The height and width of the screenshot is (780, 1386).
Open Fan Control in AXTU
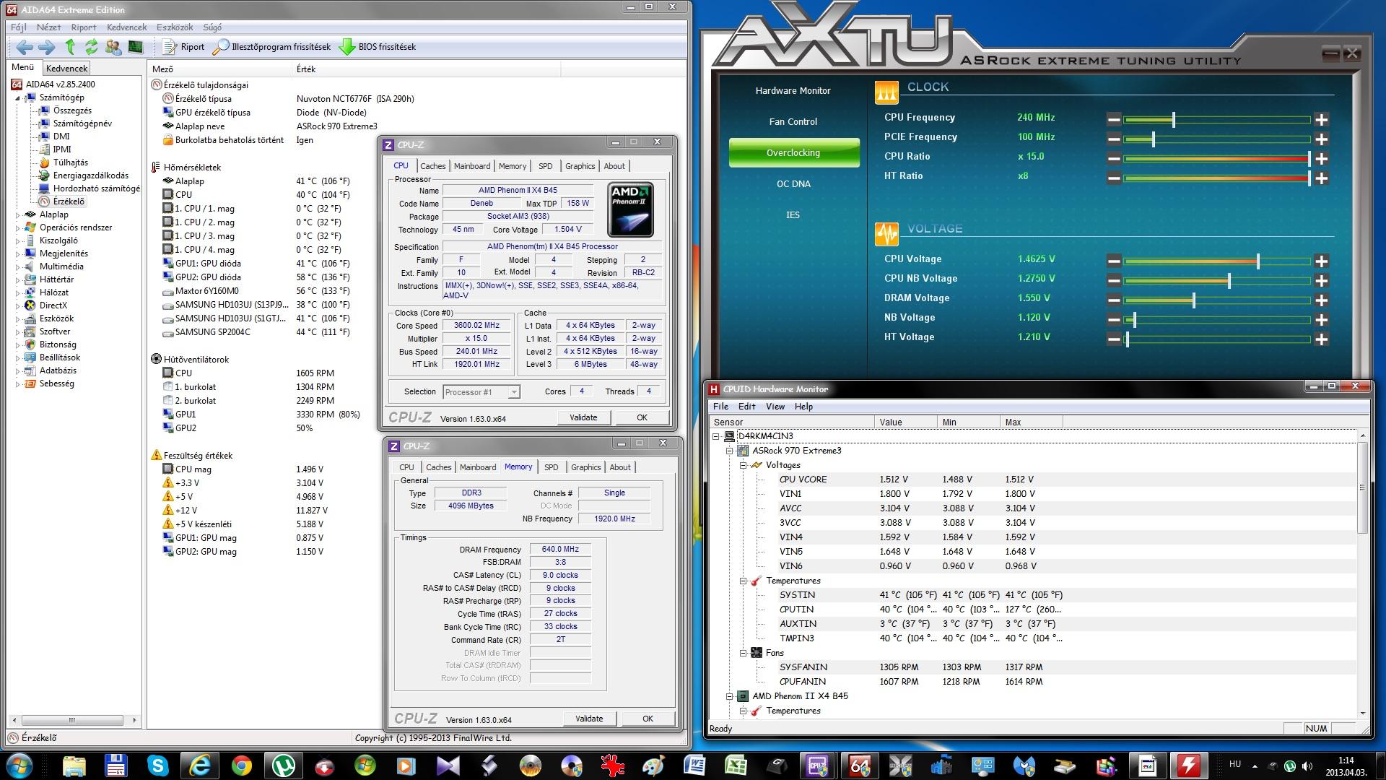tap(793, 121)
